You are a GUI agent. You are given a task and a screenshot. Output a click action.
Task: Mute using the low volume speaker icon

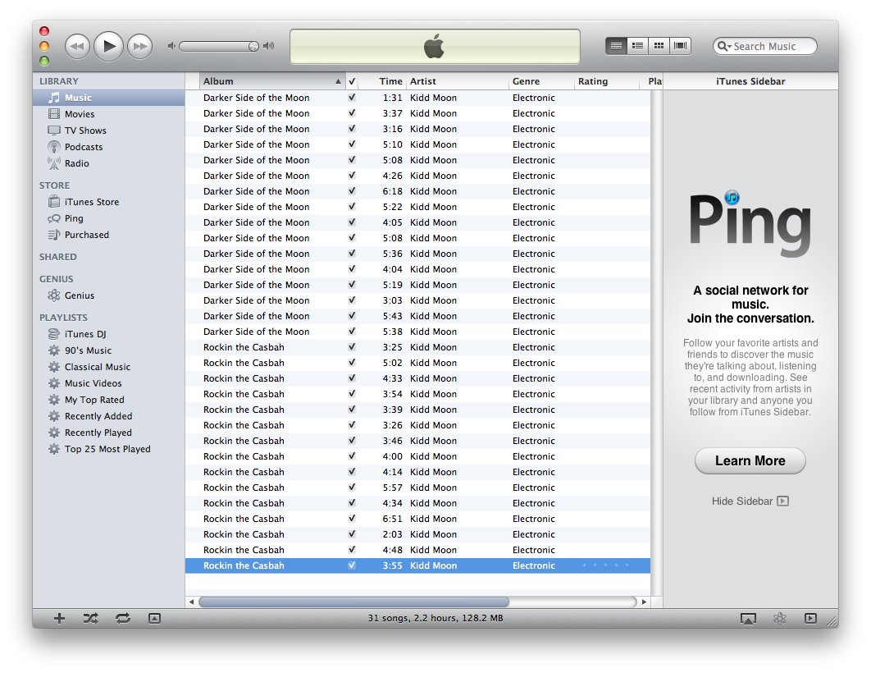(171, 46)
